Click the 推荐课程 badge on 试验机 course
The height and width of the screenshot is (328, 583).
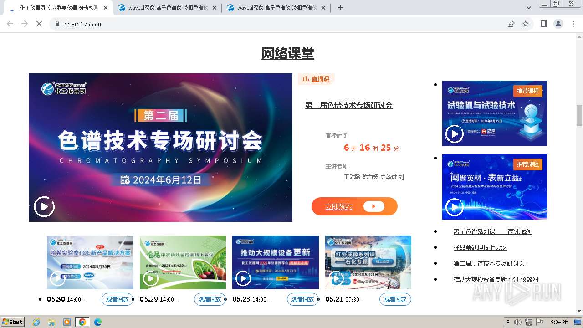tap(527, 91)
